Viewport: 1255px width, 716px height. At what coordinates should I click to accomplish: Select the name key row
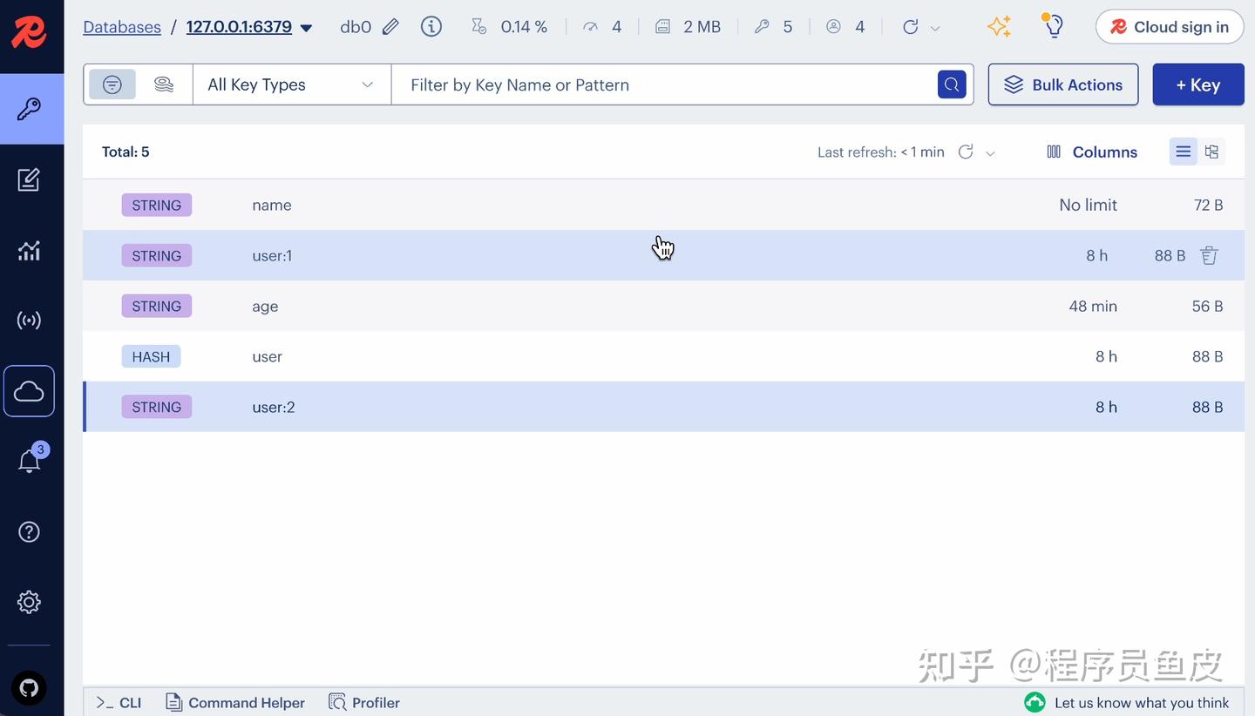(663, 205)
